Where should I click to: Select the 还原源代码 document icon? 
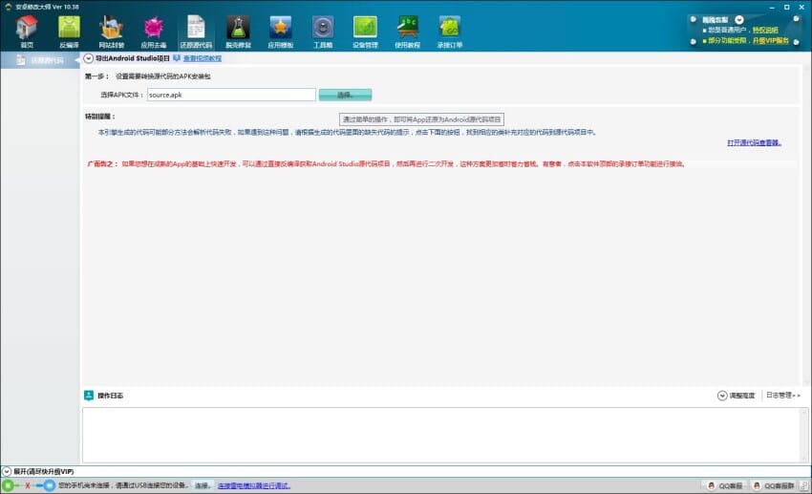pos(196,30)
